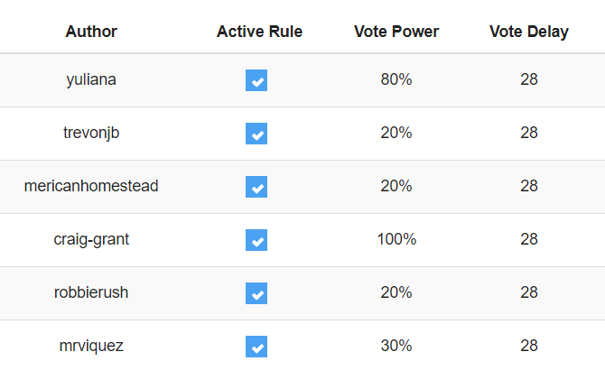Toggle trevonjb's Active Rule checkbox
The height and width of the screenshot is (389, 605).
pos(256,134)
